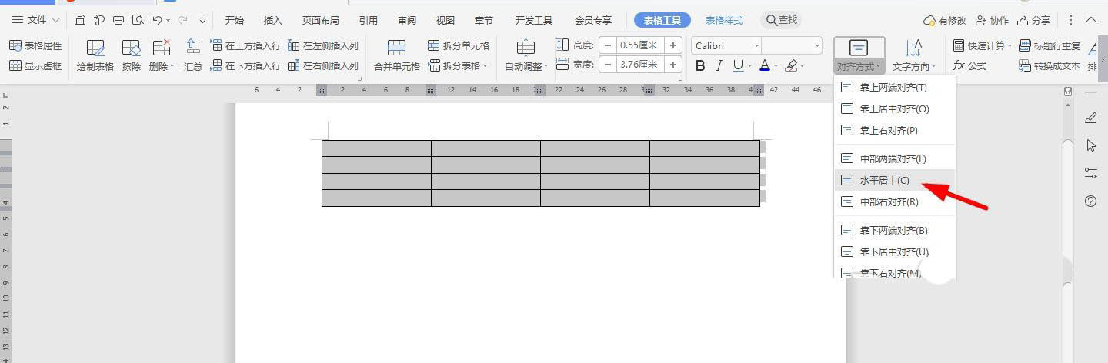Increase row height with plus button
1108x363 pixels.
(673, 45)
